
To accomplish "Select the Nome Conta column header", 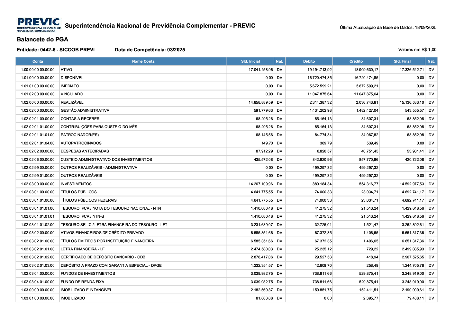I will [143, 61].
